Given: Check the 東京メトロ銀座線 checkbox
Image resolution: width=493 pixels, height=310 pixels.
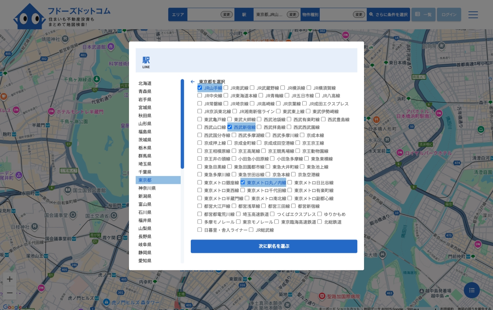Looking at the screenshot, I should pos(200,182).
